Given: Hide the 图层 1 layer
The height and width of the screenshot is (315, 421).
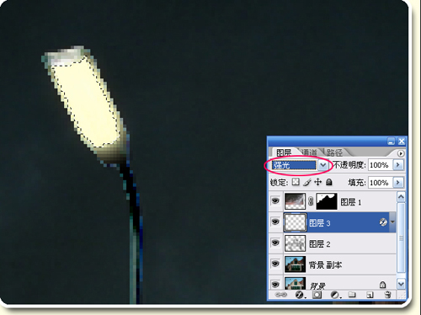Looking at the screenshot, I should click(275, 200).
